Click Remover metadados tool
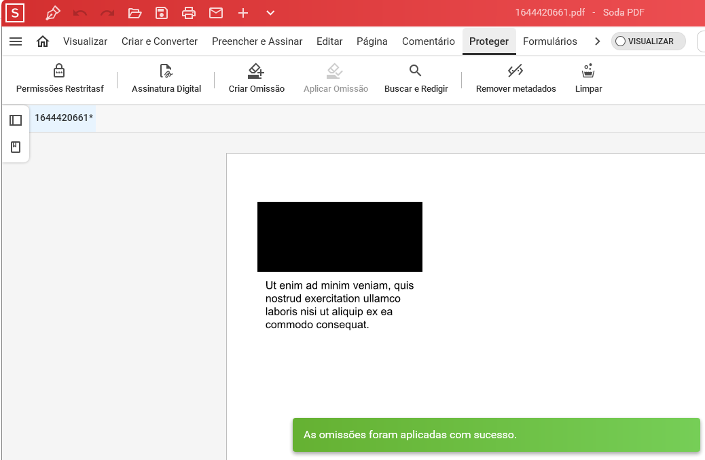Image resolution: width=705 pixels, height=460 pixels. click(x=516, y=78)
